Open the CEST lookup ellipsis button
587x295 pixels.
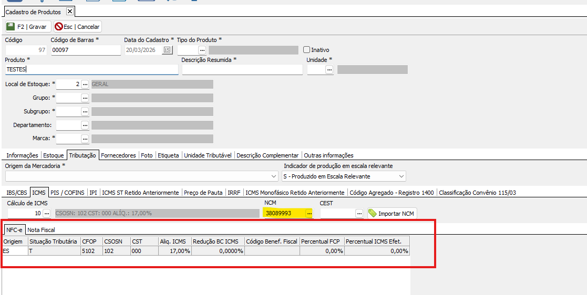coord(359,213)
